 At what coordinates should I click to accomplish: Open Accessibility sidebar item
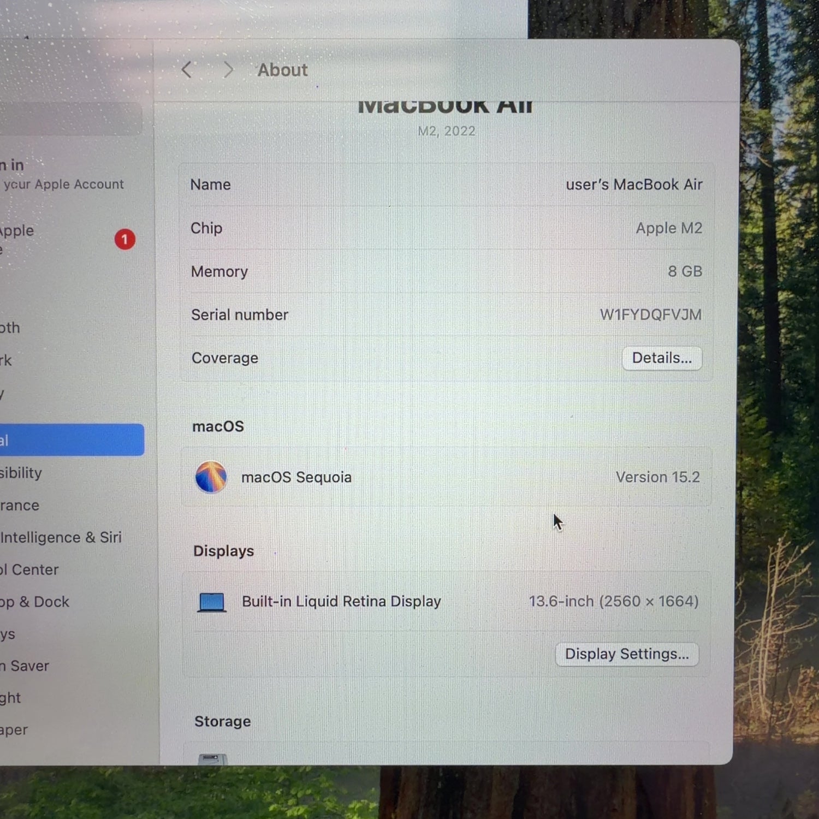21,473
